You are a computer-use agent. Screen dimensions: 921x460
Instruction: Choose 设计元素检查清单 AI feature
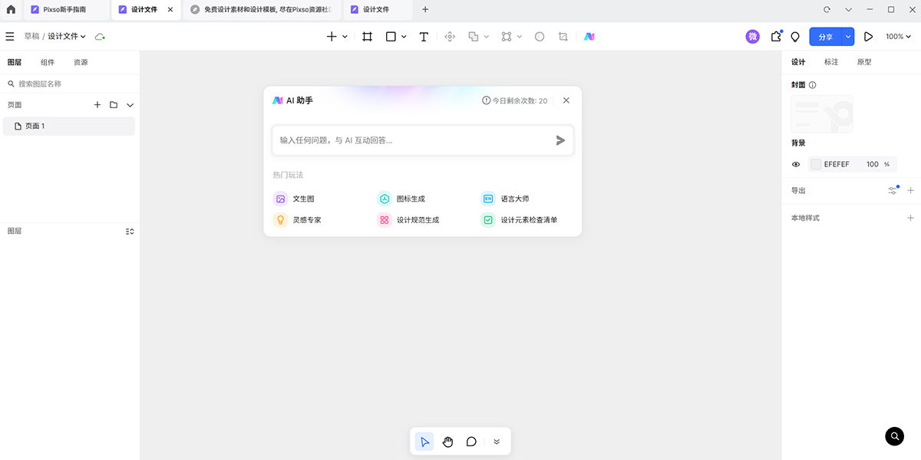(520, 220)
